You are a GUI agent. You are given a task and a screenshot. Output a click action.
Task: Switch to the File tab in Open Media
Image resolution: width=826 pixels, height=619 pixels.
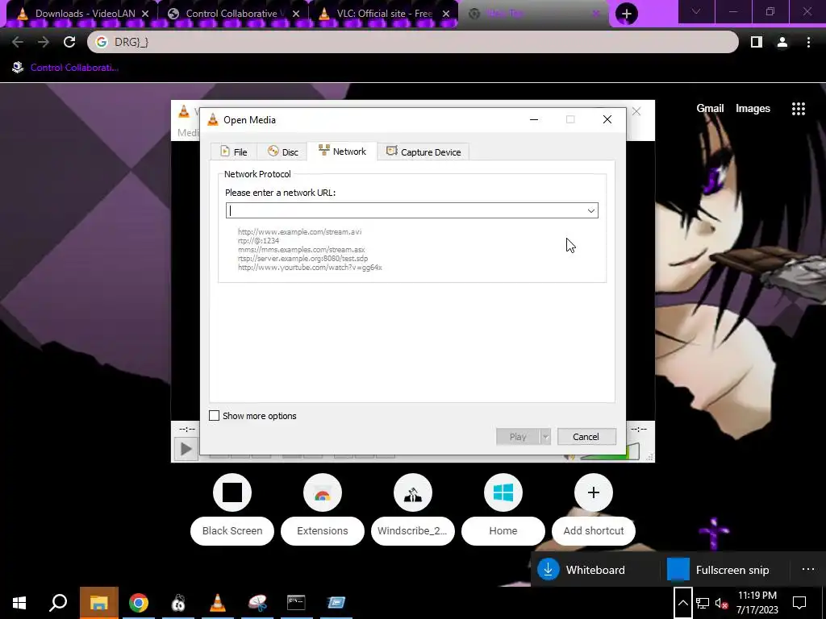tap(234, 152)
